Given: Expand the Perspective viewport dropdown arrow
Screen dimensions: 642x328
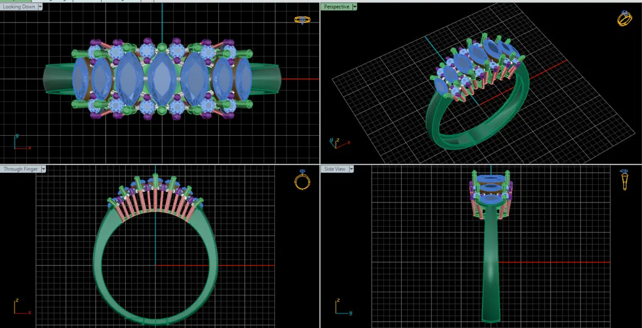Looking at the screenshot, I should [x=354, y=7].
